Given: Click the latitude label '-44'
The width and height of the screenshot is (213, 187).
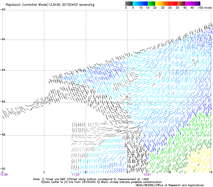Looking at the screenshot, I should coord(3,70).
